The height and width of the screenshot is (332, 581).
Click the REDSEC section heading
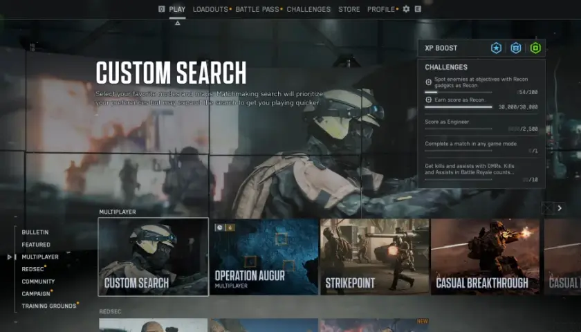point(110,312)
